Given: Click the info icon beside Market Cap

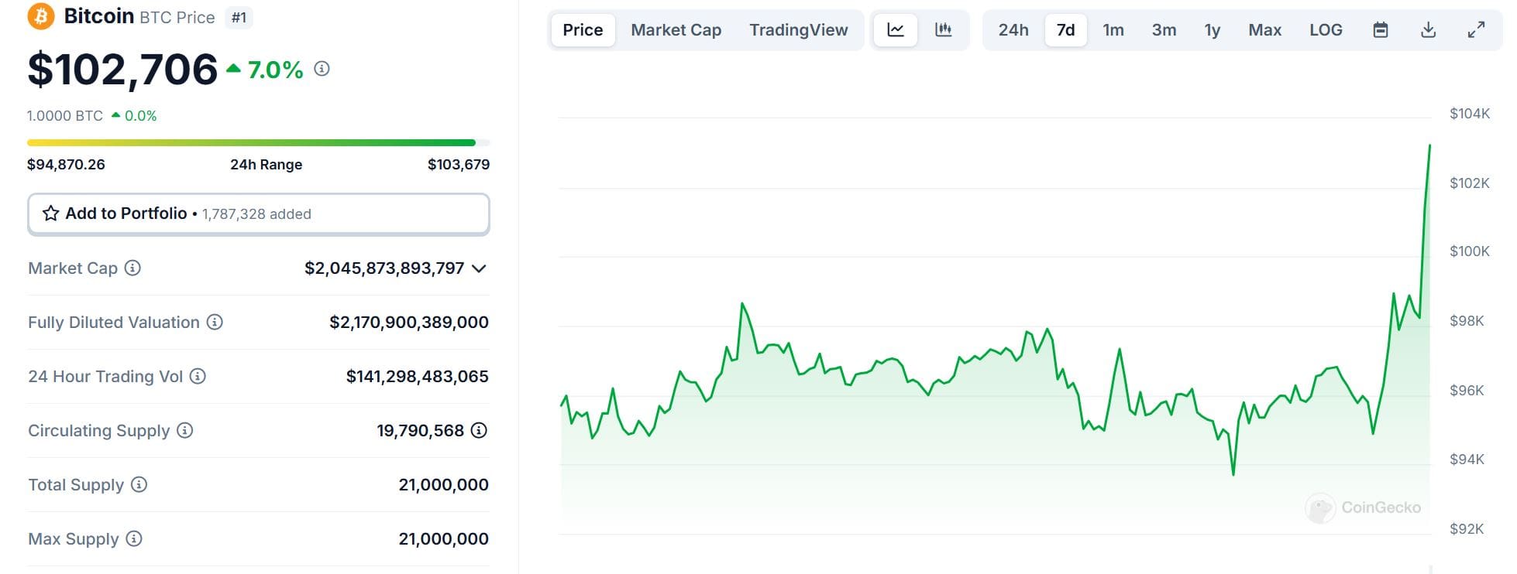Looking at the screenshot, I should 132,268.
